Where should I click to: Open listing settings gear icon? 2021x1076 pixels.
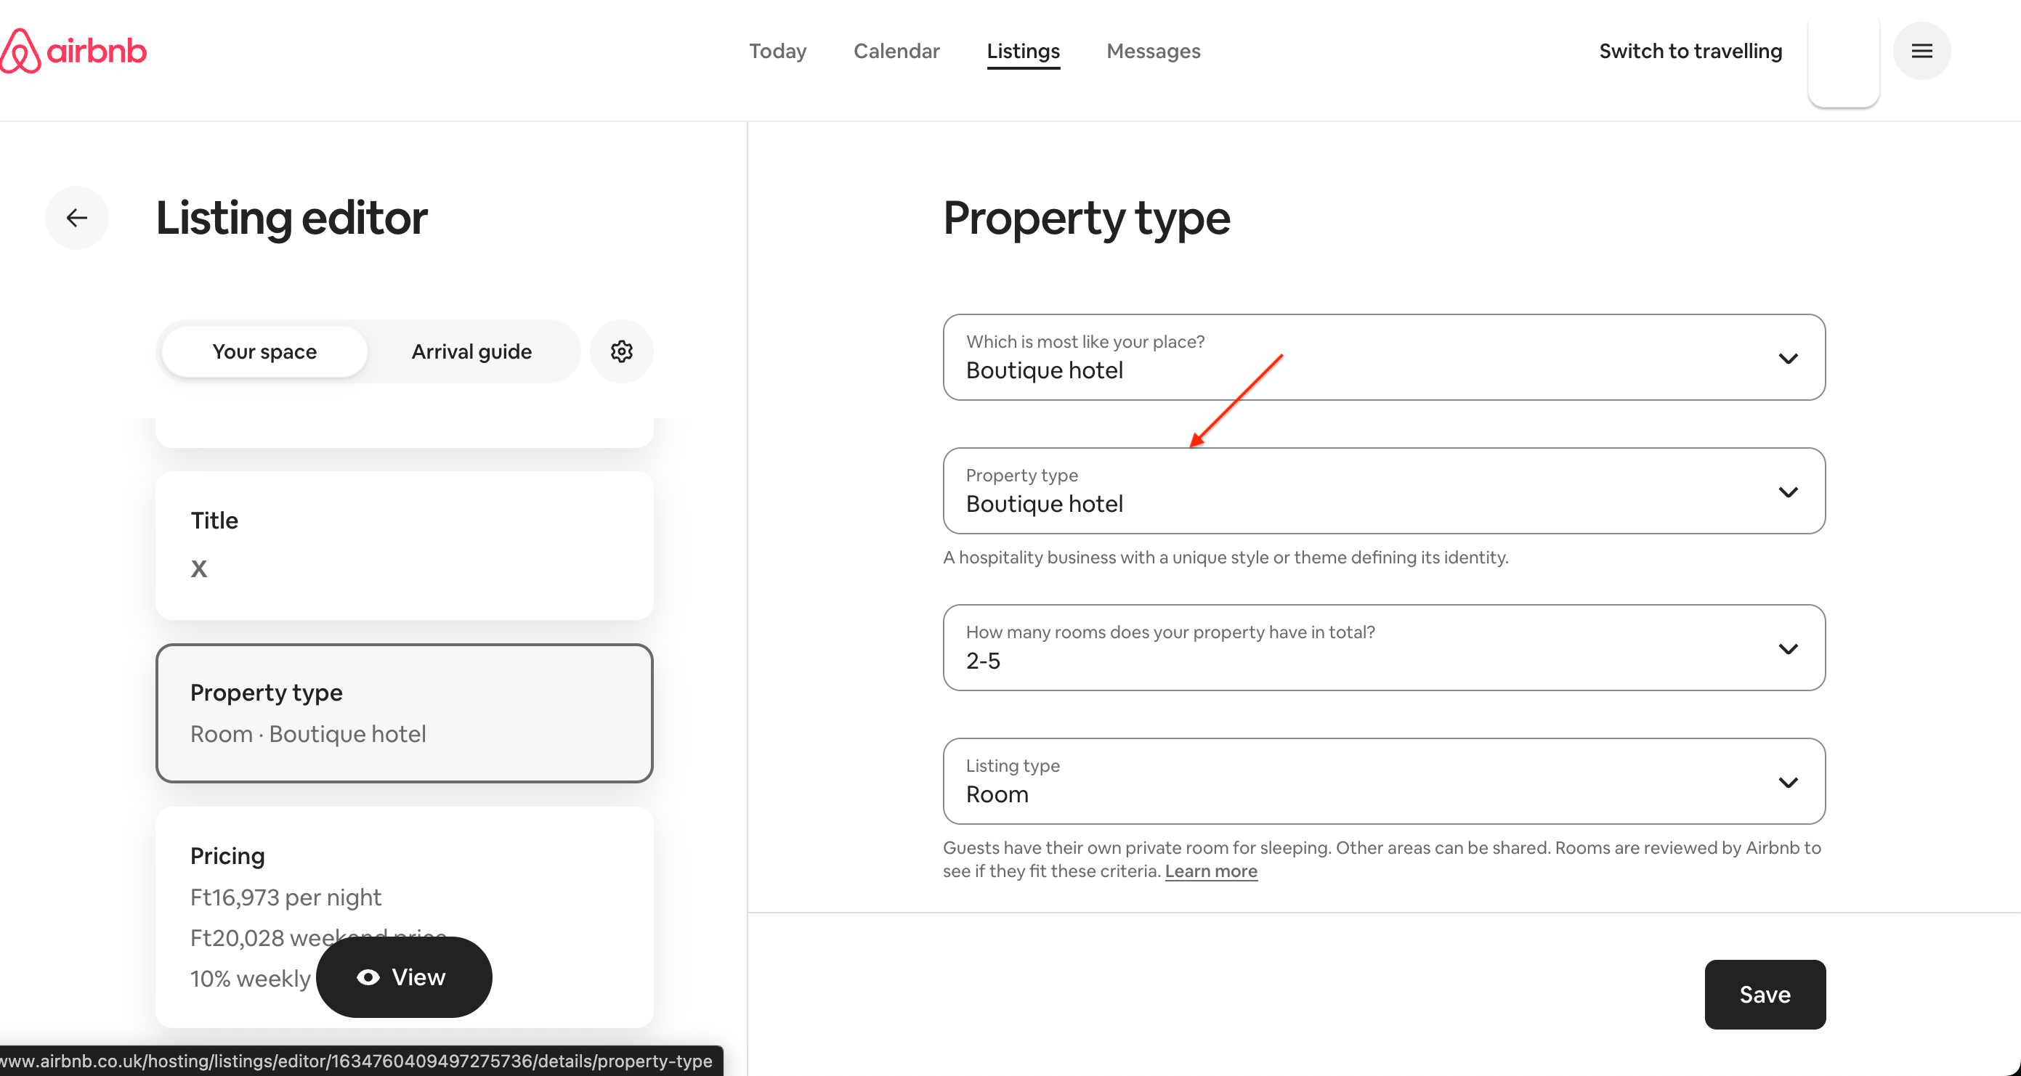click(621, 351)
